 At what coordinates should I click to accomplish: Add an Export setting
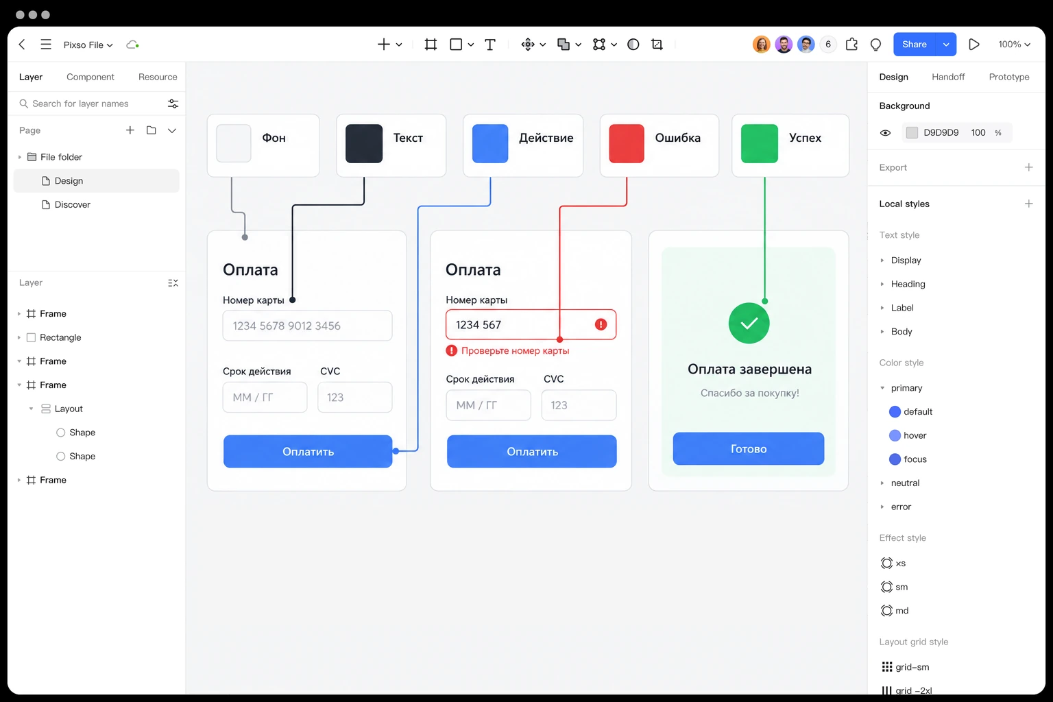[x=1028, y=167]
